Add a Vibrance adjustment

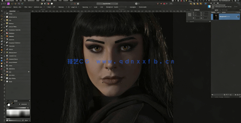click(x=18, y=36)
